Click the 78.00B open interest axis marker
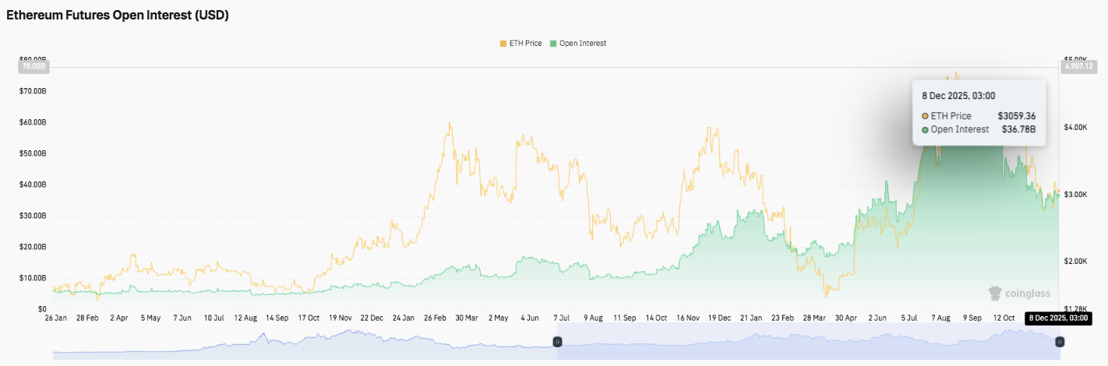This screenshot has height=366, width=1108. point(34,67)
